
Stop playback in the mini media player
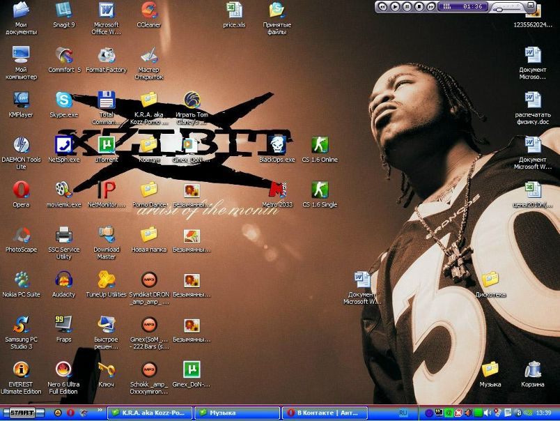(419, 6)
